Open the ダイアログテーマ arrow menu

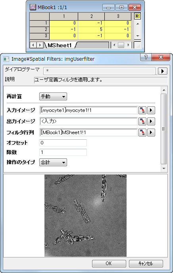pos(163,71)
